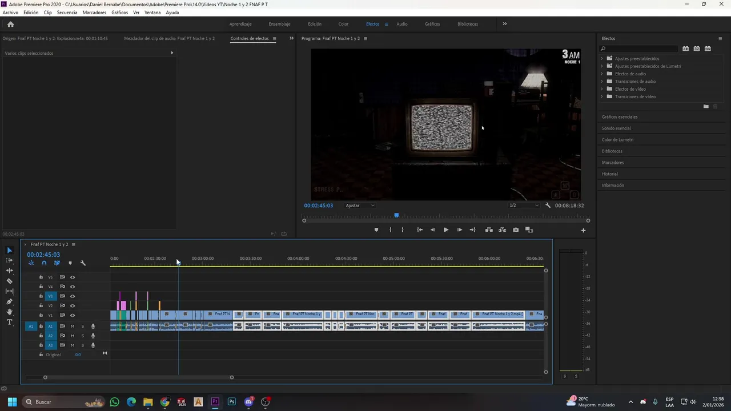
Task: Open the Archivo menu
Action: (10, 13)
